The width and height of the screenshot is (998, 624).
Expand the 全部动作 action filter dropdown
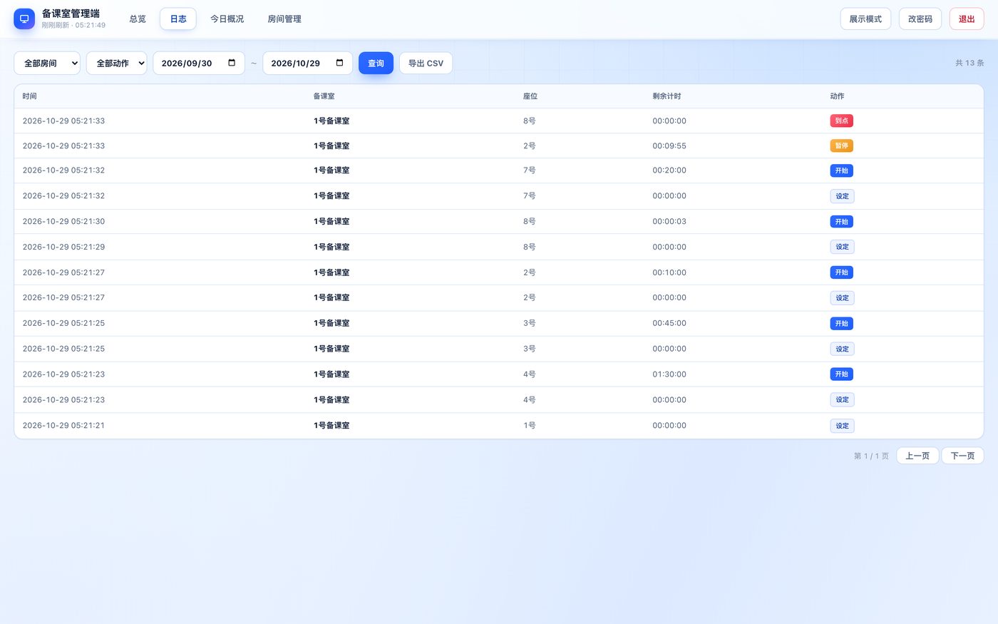(x=116, y=63)
